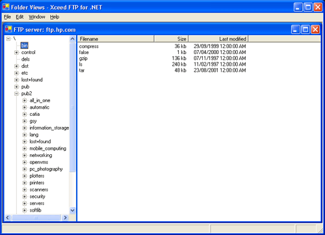
Task: Select the all_in_one folder
Action: [40, 100]
